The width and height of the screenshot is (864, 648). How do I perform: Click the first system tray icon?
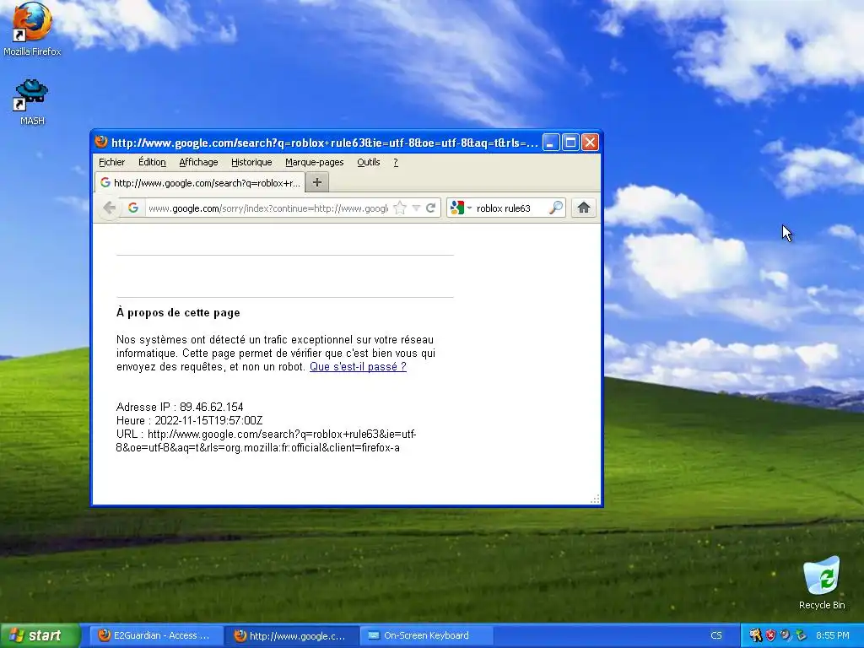(755, 635)
